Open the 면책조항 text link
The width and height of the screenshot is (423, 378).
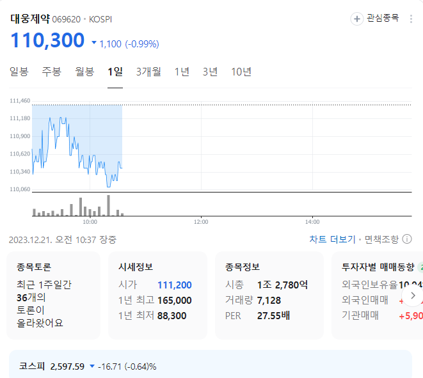[x=381, y=239]
